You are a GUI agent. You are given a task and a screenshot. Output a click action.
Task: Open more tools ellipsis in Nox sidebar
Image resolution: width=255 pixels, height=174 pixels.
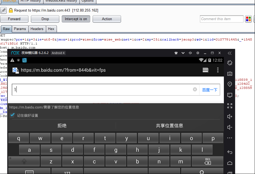click(229, 138)
